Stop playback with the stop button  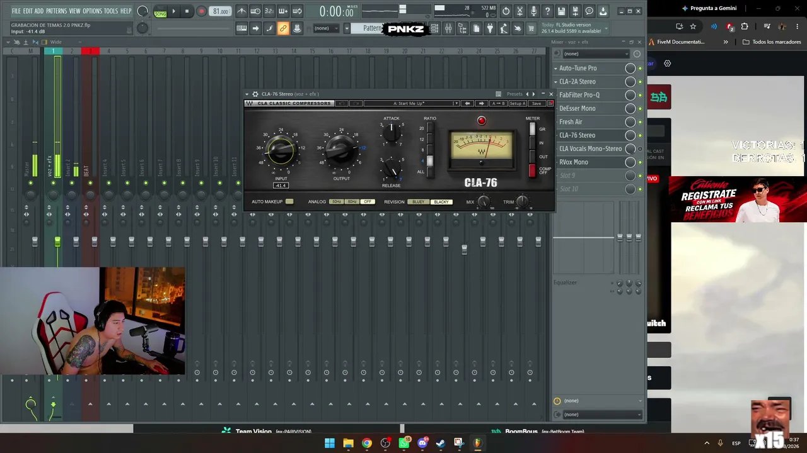pos(187,11)
